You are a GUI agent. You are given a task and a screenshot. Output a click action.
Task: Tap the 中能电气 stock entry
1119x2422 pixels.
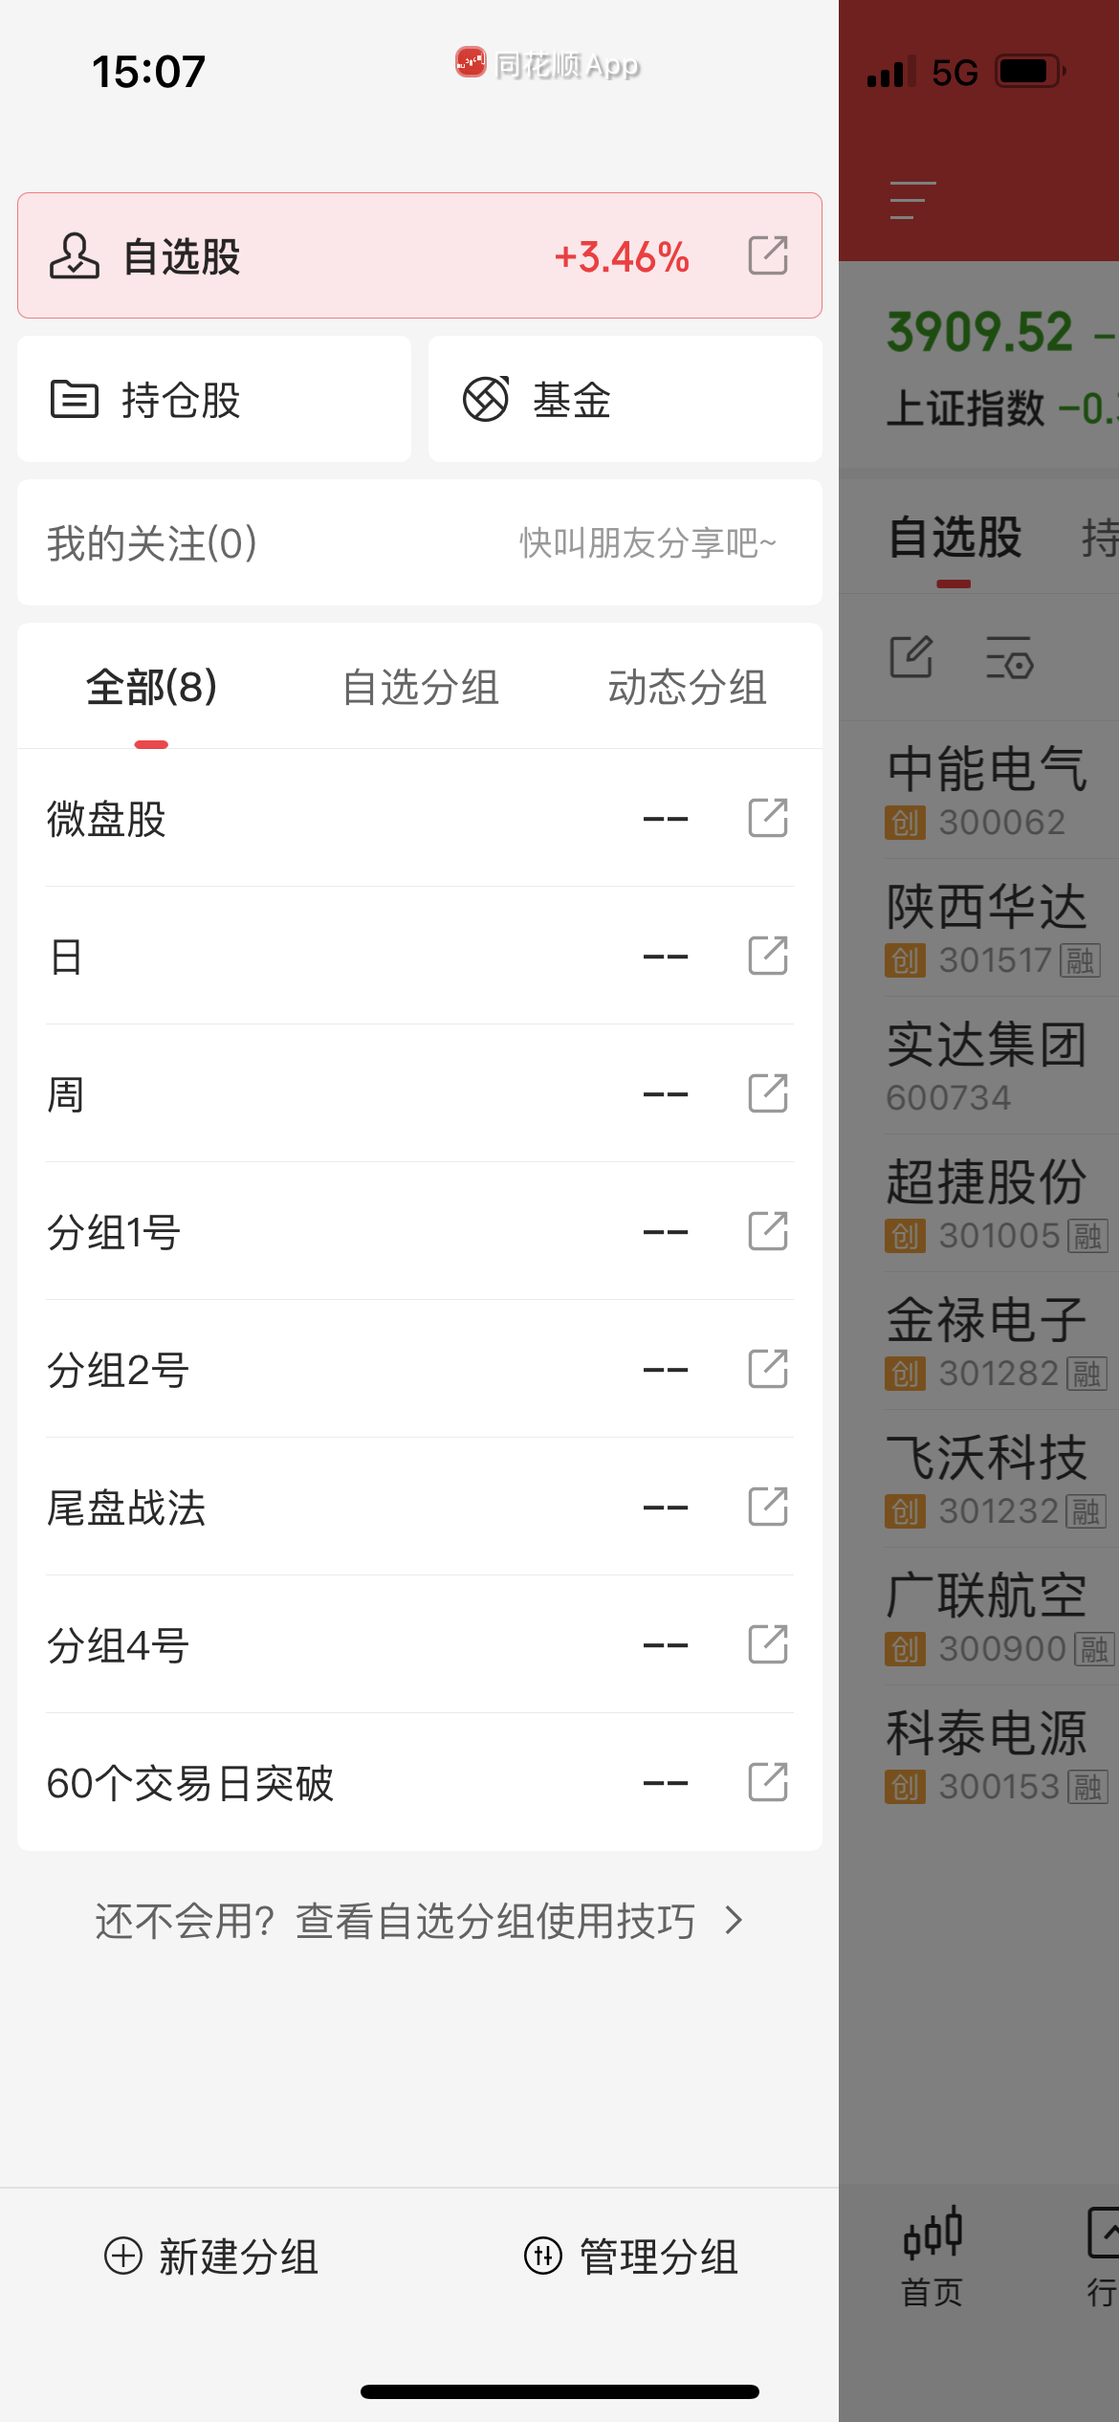[x=987, y=791]
